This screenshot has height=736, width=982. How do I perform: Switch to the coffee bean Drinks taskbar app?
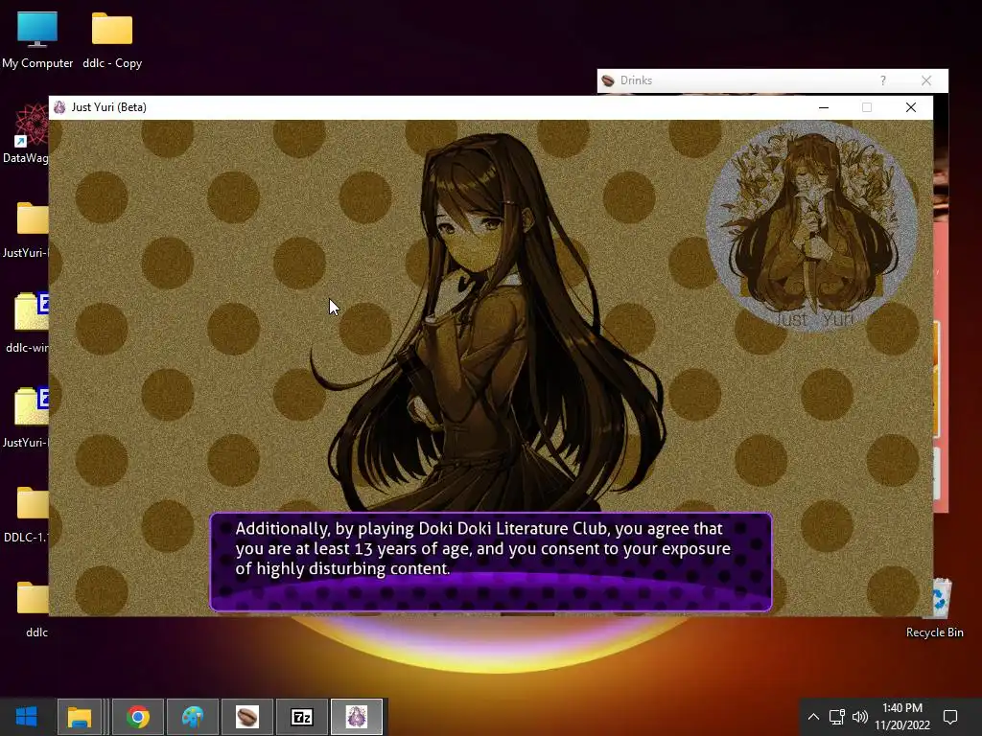click(247, 717)
